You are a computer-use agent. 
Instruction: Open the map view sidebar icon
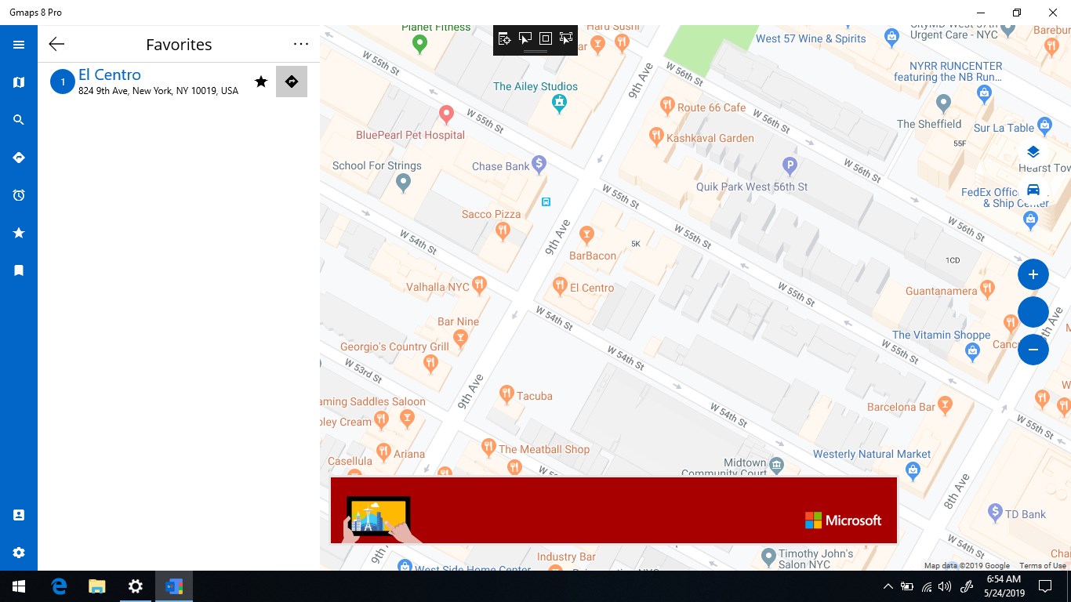click(x=19, y=82)
